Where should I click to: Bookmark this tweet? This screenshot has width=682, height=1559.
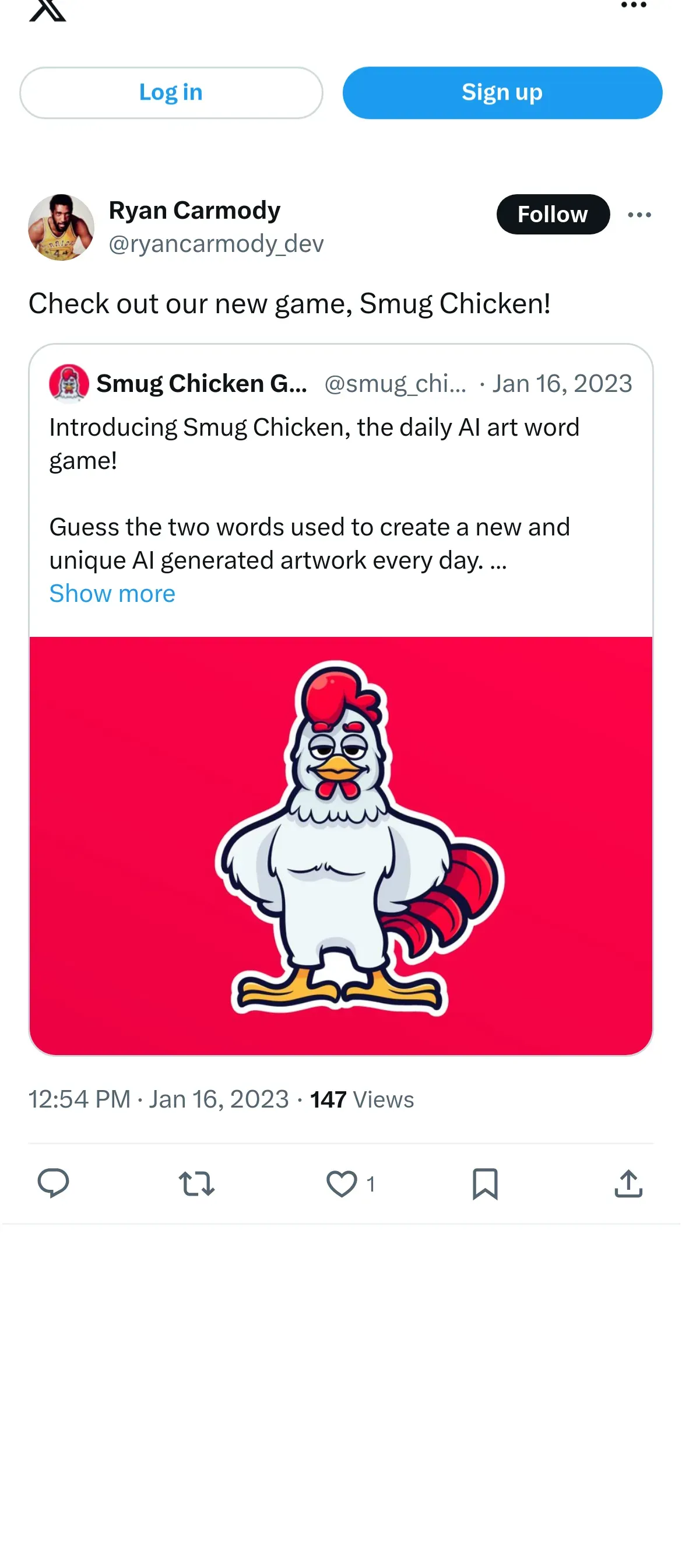click(485, 1183)
